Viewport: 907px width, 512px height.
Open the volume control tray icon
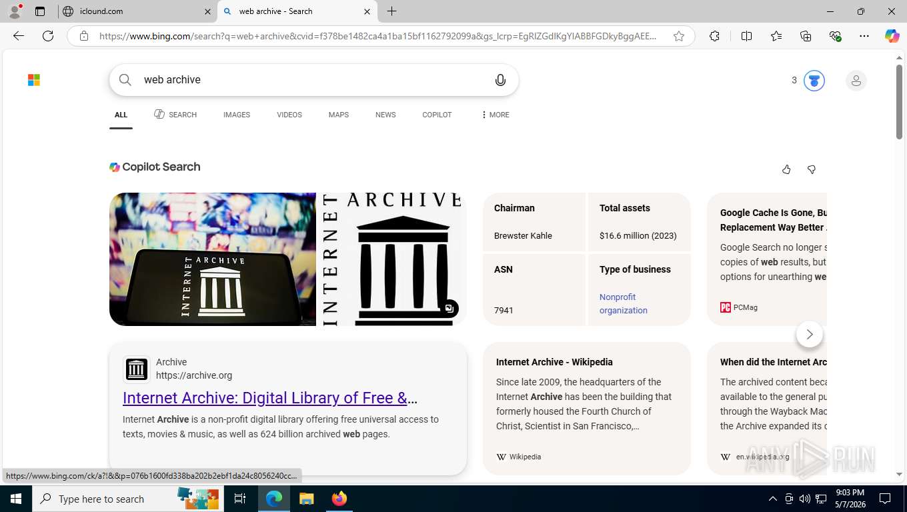[804, 499]
